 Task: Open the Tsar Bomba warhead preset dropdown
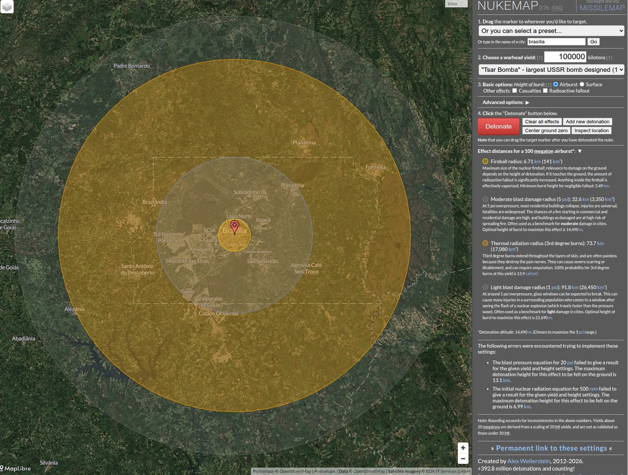(x=551, y=69)
